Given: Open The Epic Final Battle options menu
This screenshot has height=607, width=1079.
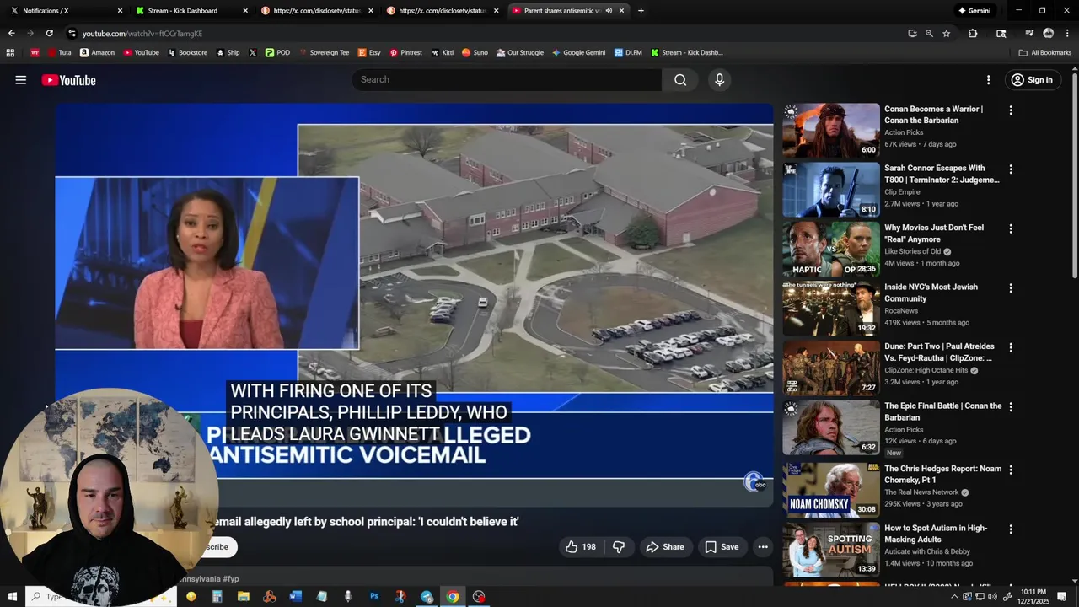Looking at the screenshot, I should coord(1011,406).
